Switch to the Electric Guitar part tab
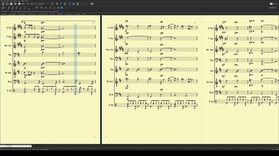The image size is (279, 156). pos(68,14)
